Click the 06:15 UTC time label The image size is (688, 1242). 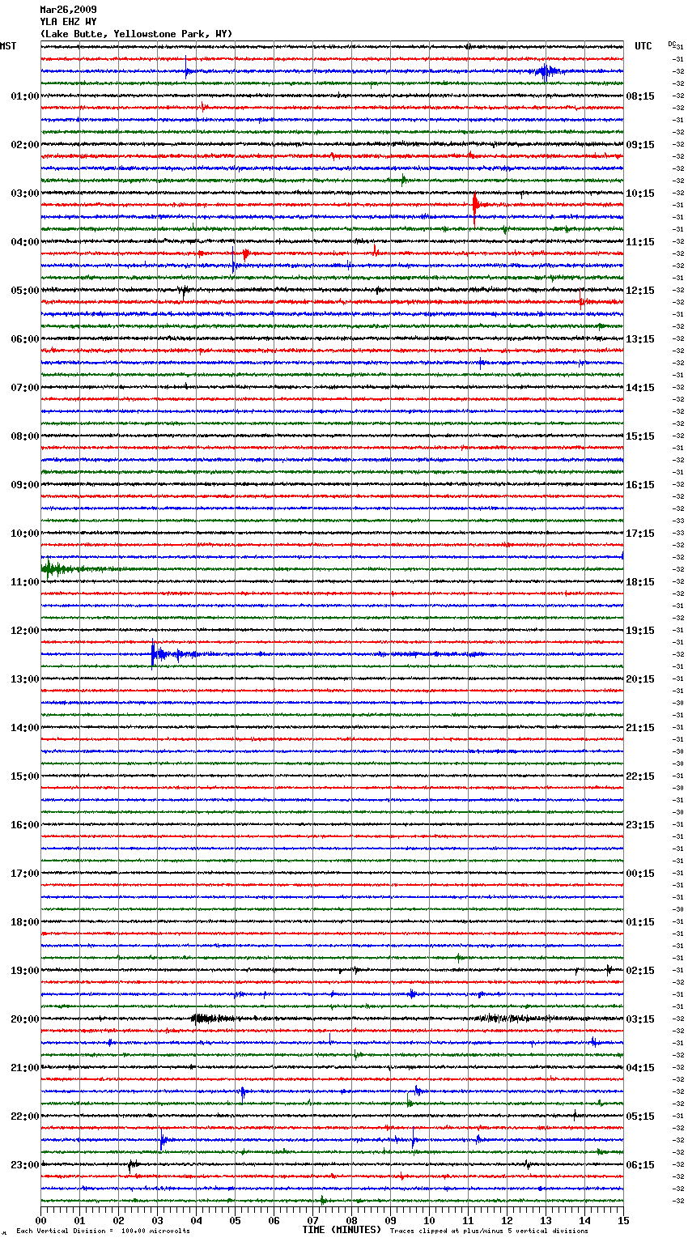640,1165
